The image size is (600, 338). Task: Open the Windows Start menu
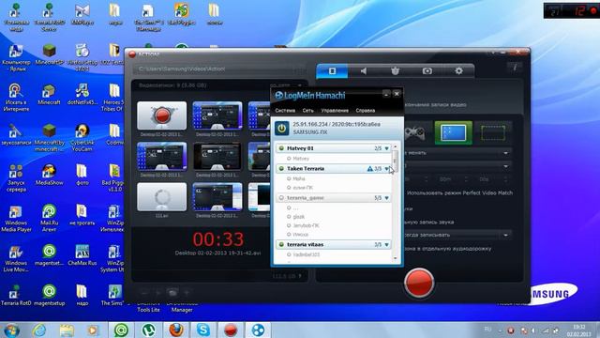11,330
